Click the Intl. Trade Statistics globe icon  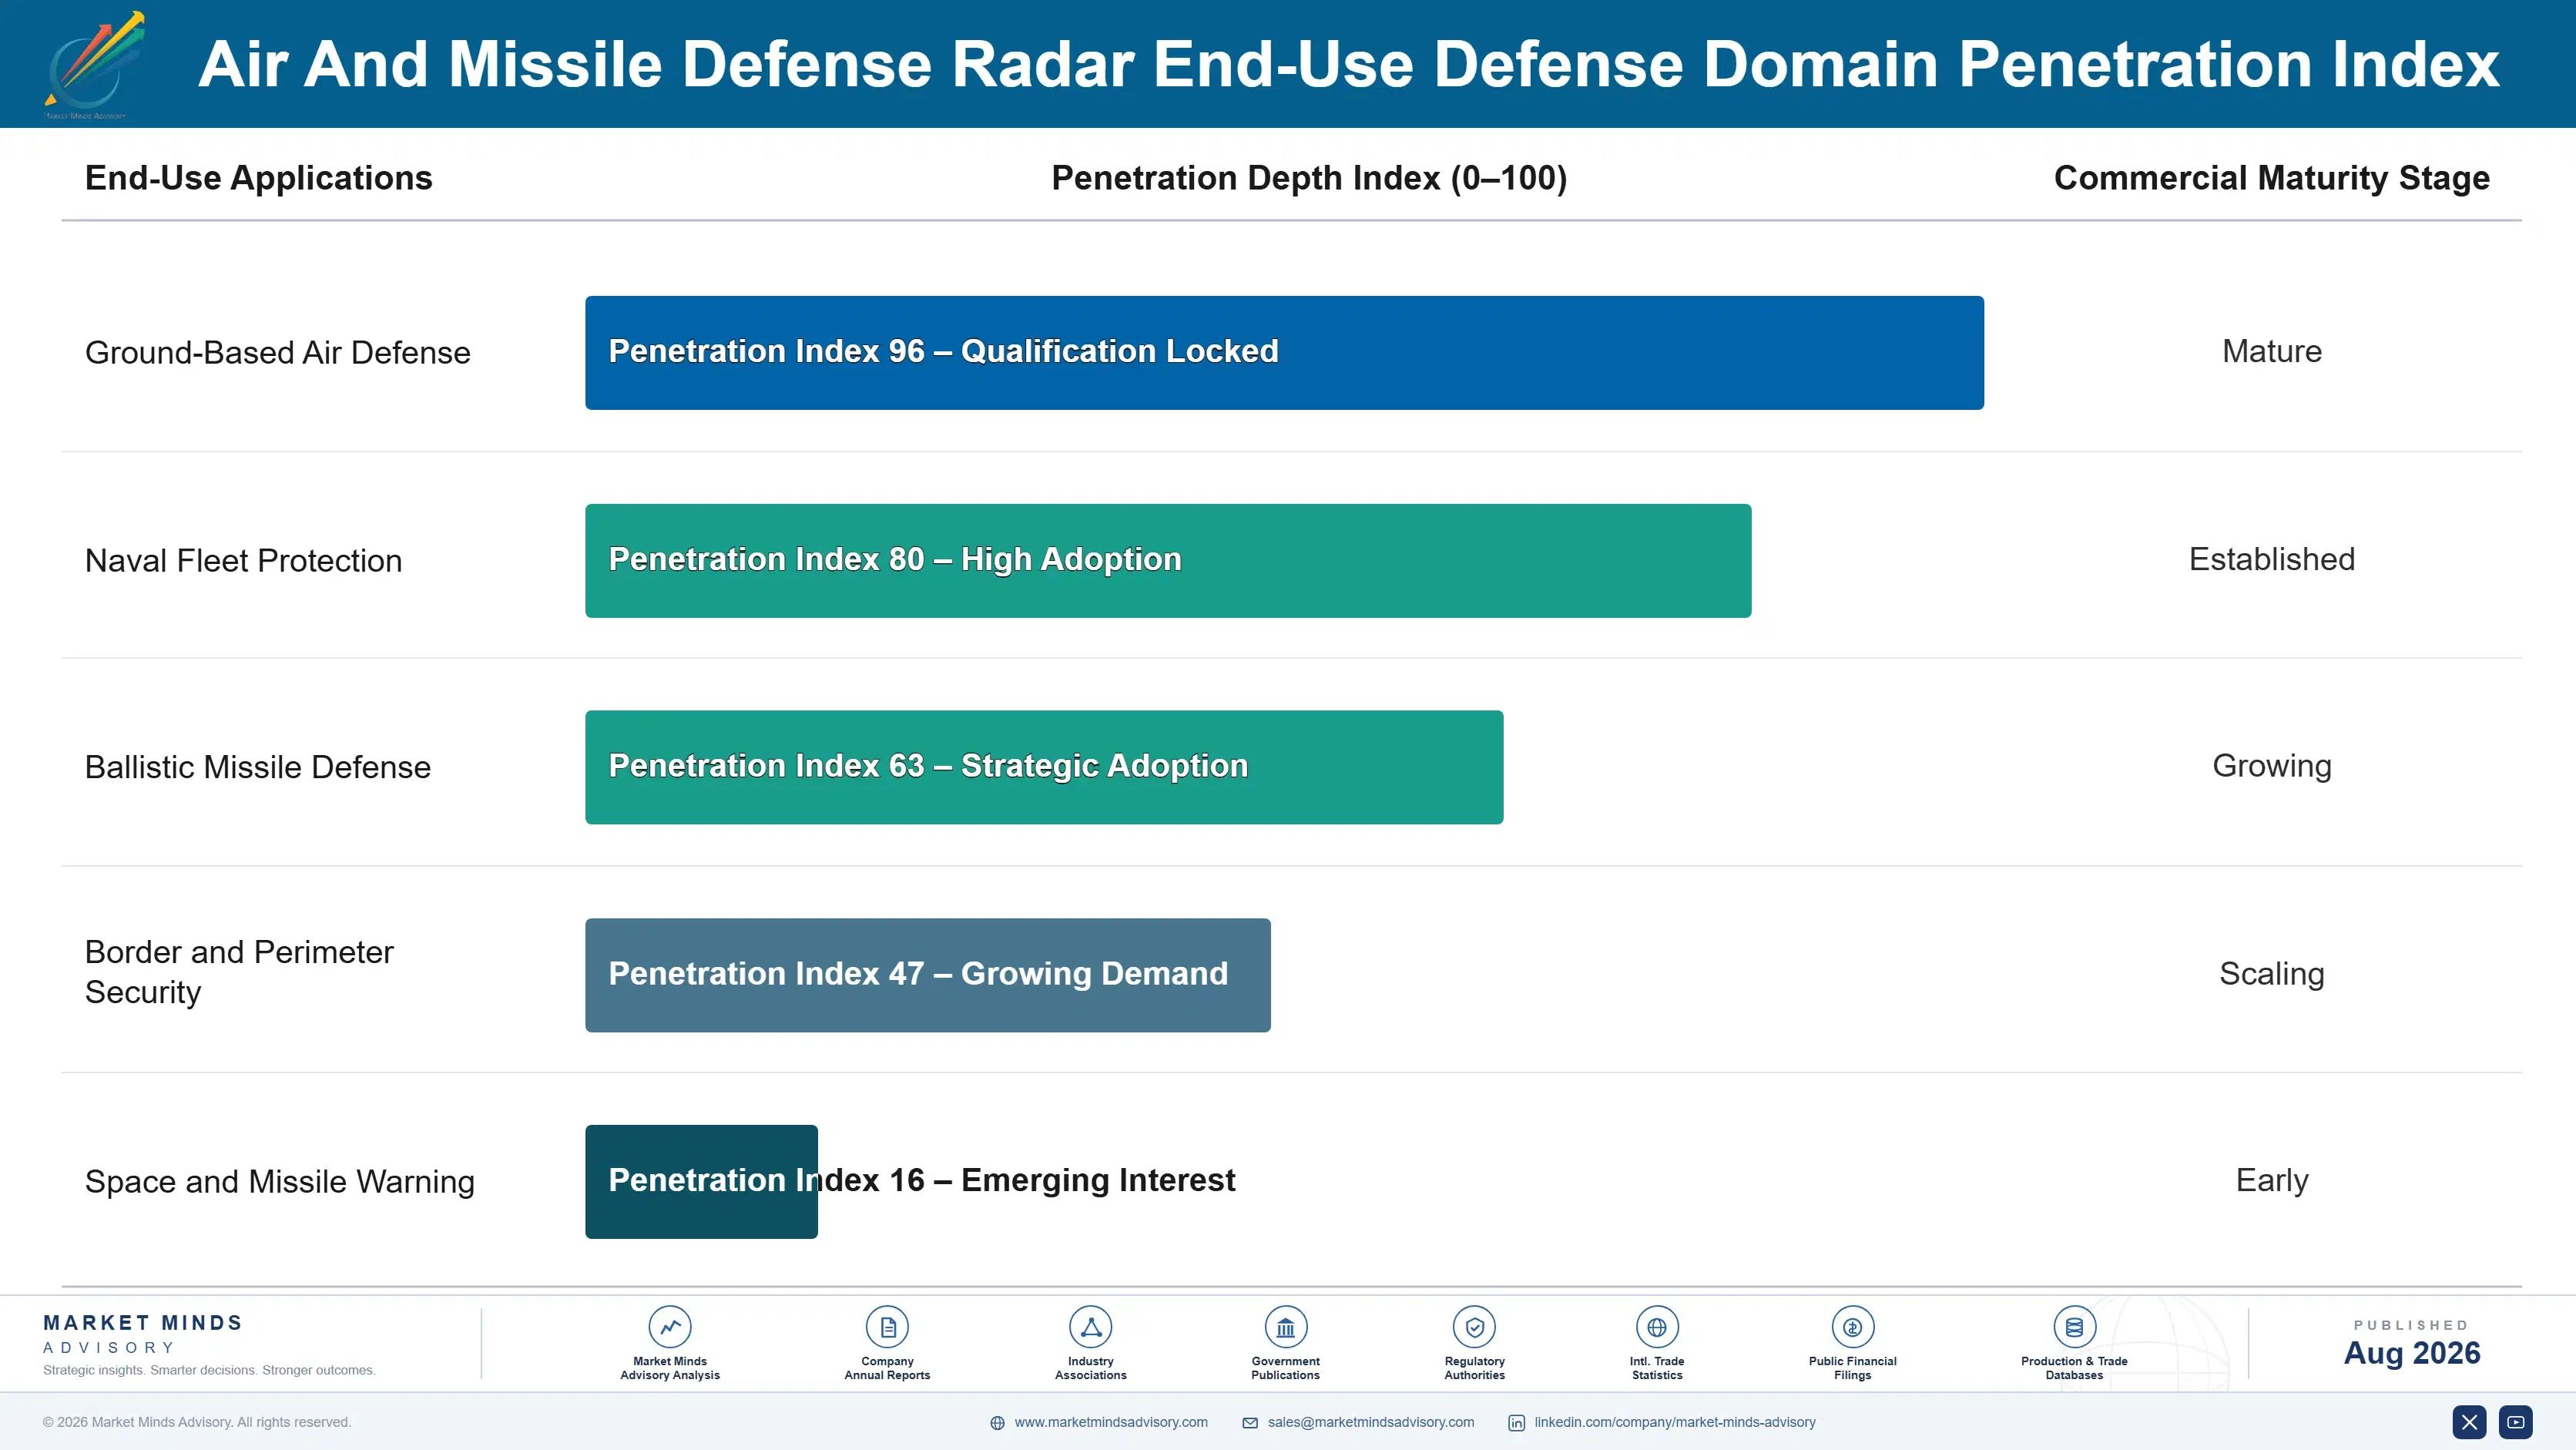[1656, 1327]
